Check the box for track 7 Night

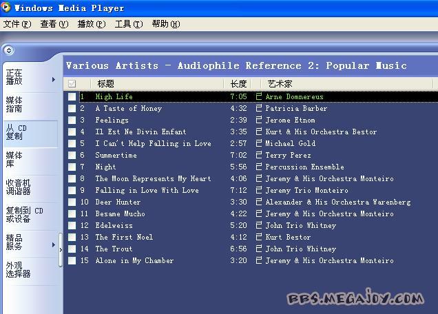(72, 167)
